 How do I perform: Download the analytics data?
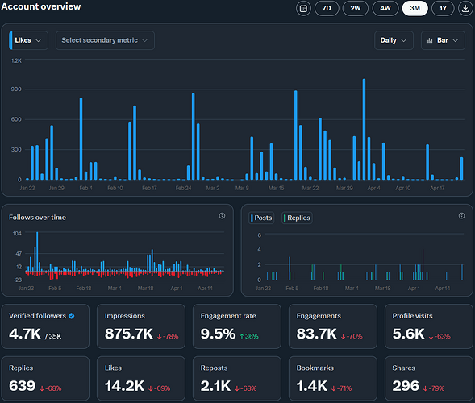[x=465, y=9]
